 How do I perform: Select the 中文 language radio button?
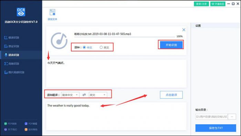coord(84,47)
